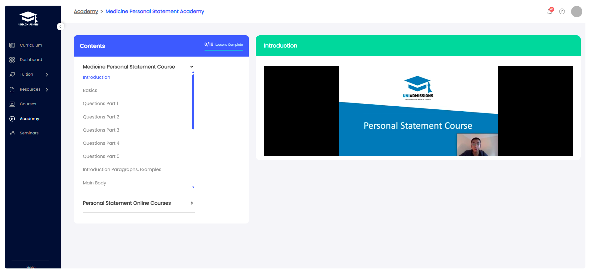Collapse the sidebar with the arrow button
This screenshot has width=592, height=276.
click(x=61, y=27)
